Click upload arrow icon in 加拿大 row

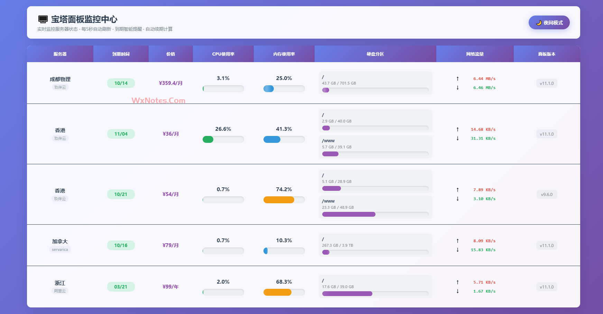click(x=457, y=241)
